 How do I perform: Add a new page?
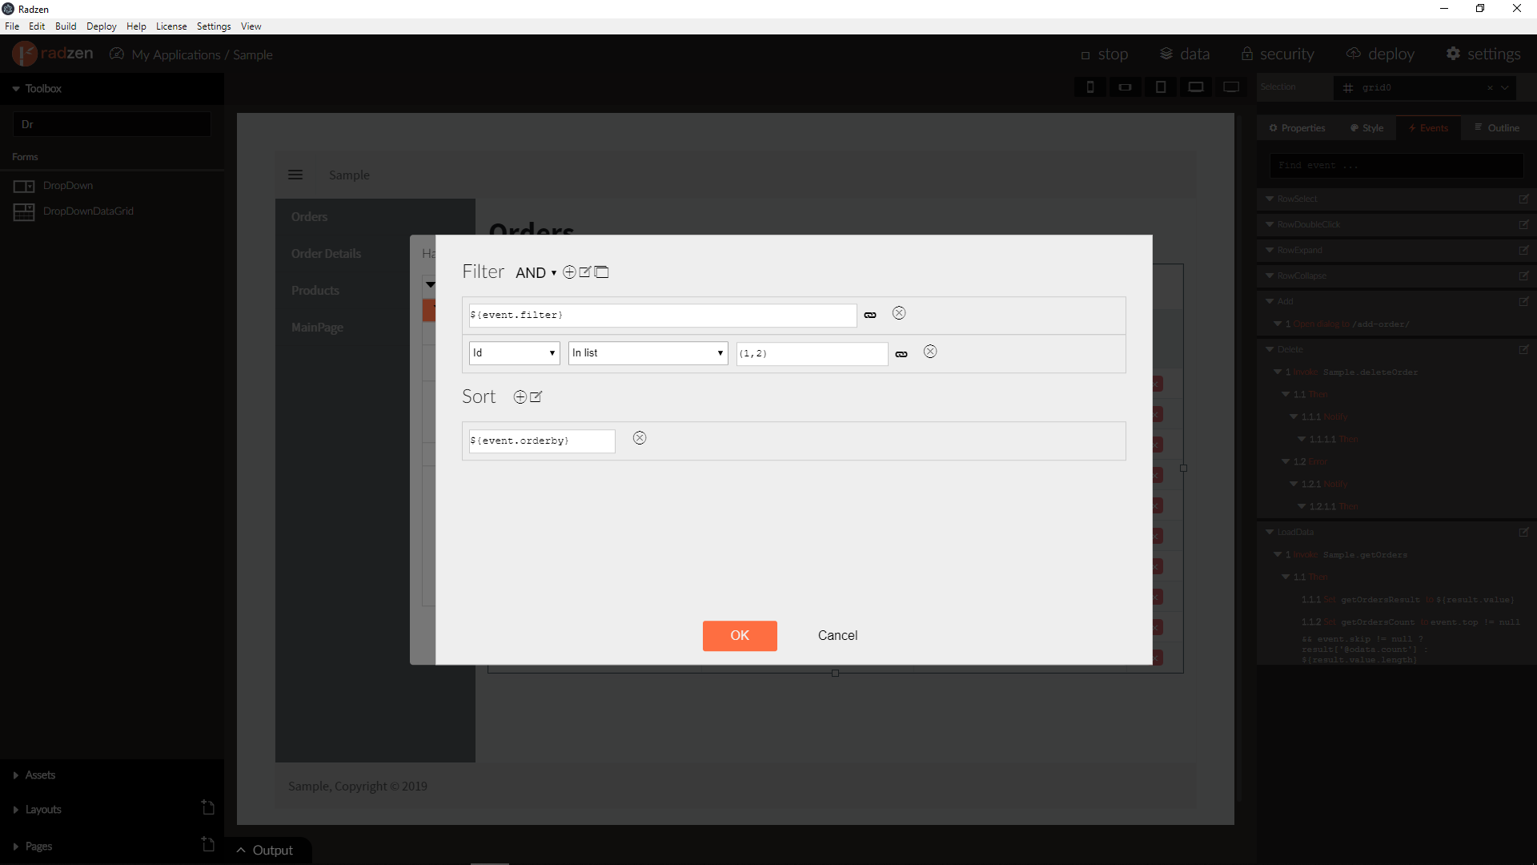click(207, 844)
